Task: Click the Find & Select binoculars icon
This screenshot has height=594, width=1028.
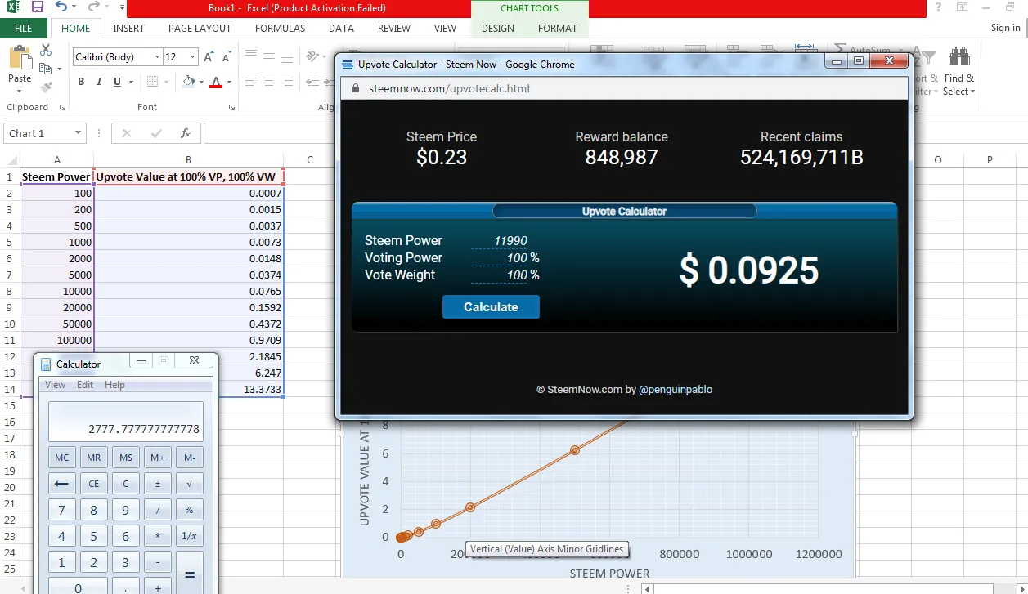Action: pos(959,57)
